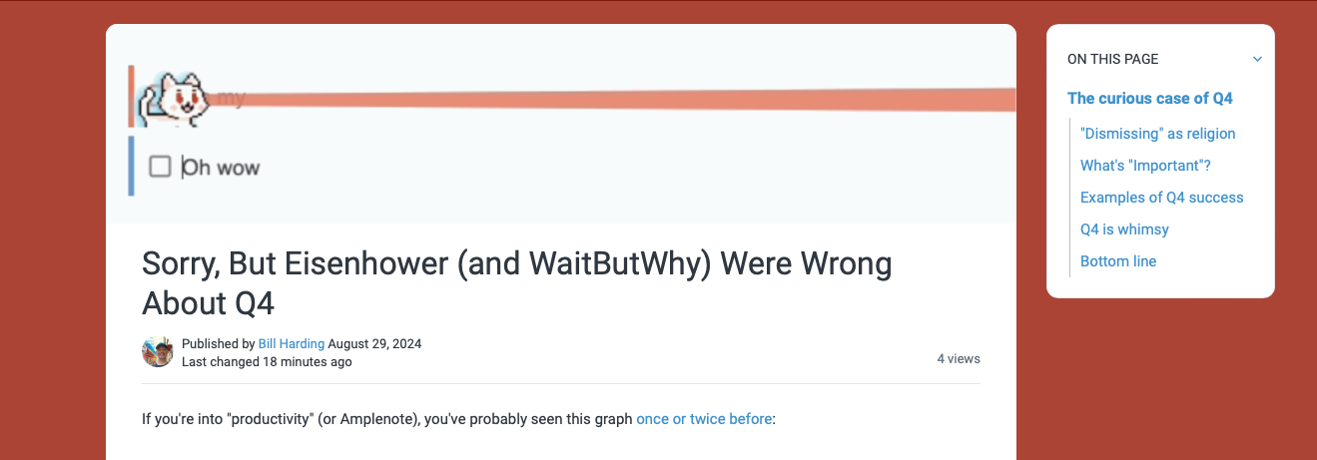
Task: Follow the "once or twice before" link
Action: (704, 419)
